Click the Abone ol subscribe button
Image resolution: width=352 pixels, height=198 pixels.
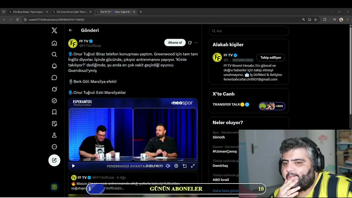[175, 42]
